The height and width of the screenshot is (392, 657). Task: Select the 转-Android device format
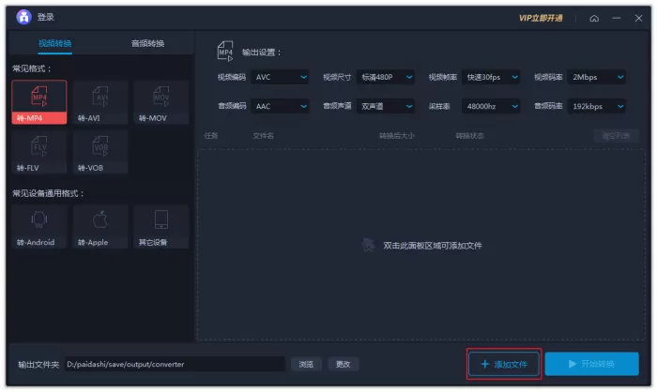tap(39, 227)
